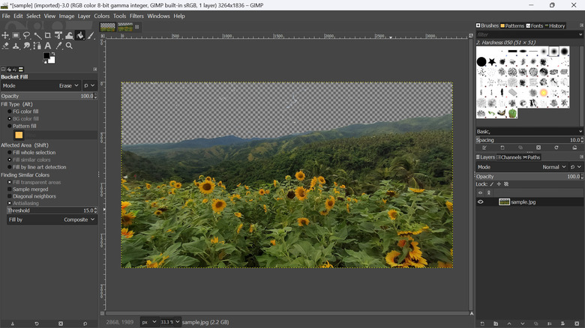Open the File menu

(x=6, y=16)
